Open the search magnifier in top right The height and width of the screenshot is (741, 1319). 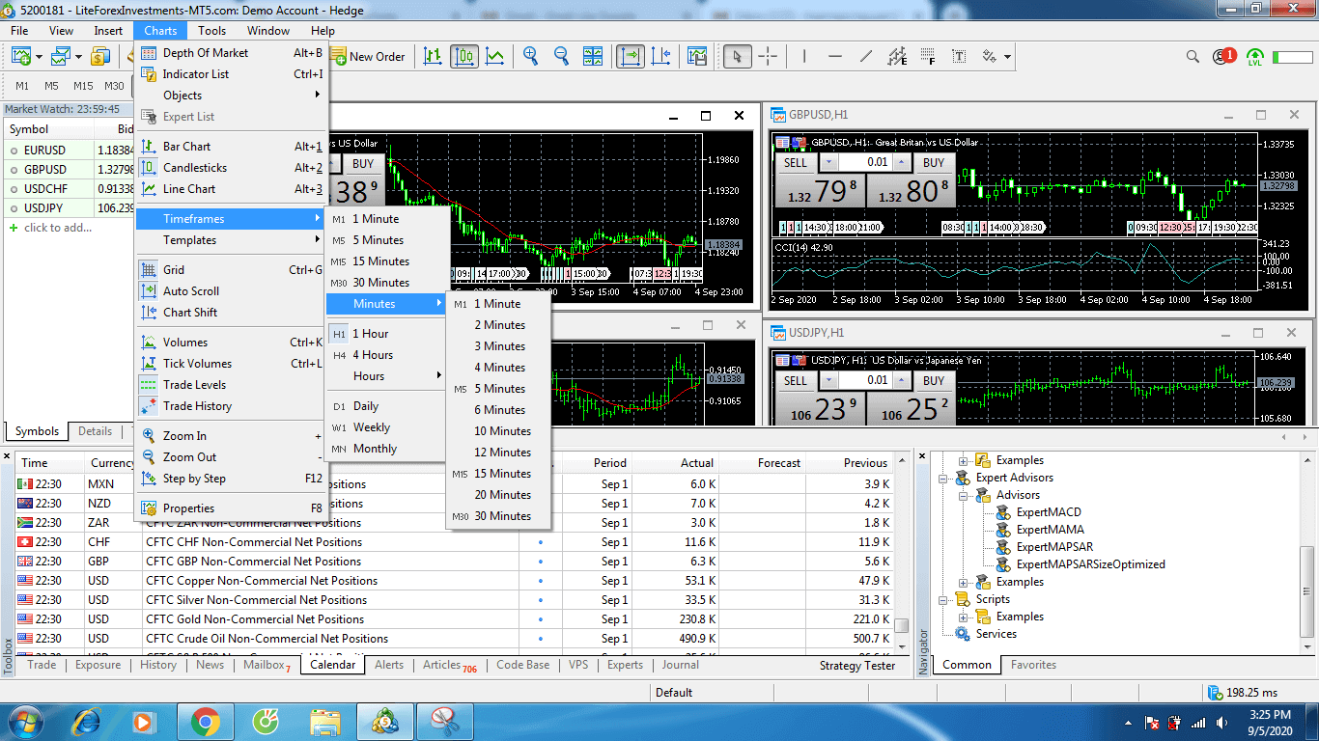pos(1193,57)
